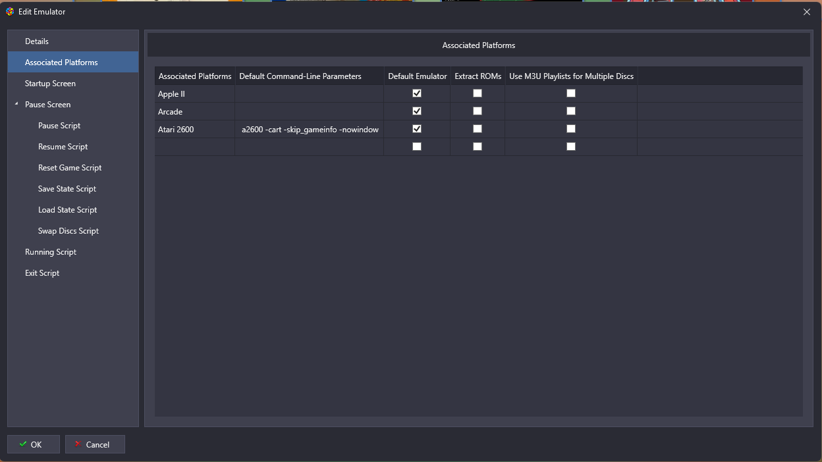Screen dimensions: 822x462
Task: Select the Pause Screen section
Action: [73, 104]
